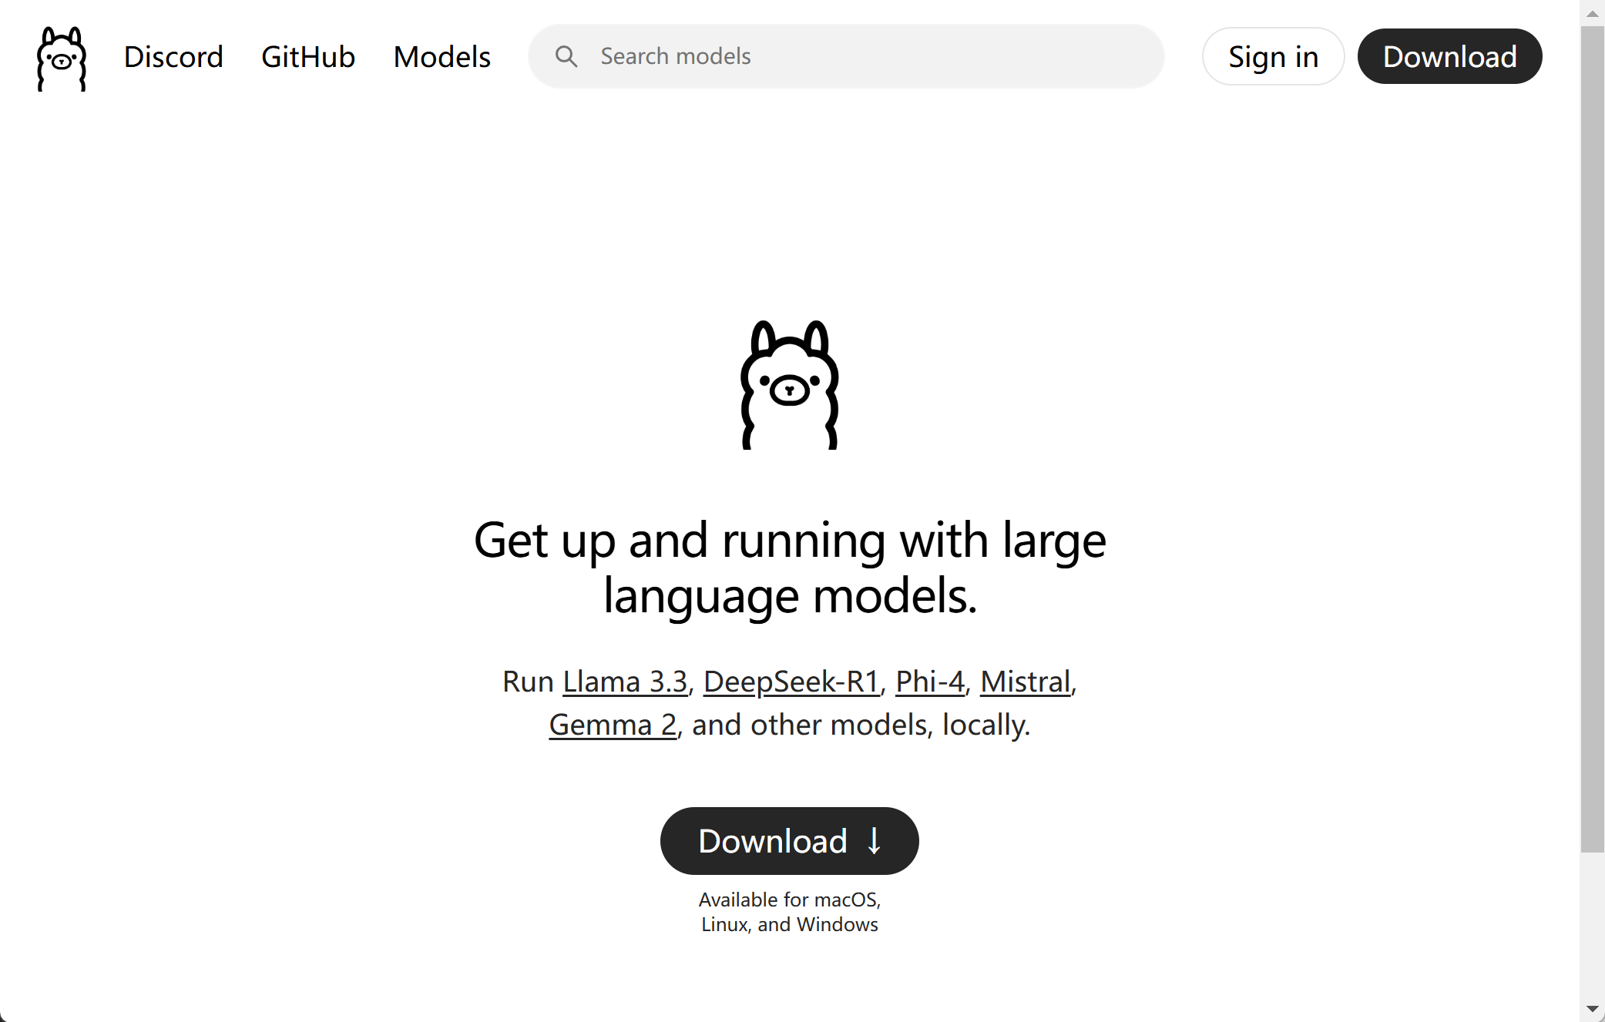
Task: Open the Mistral model link
Action: click(1026, 682)
